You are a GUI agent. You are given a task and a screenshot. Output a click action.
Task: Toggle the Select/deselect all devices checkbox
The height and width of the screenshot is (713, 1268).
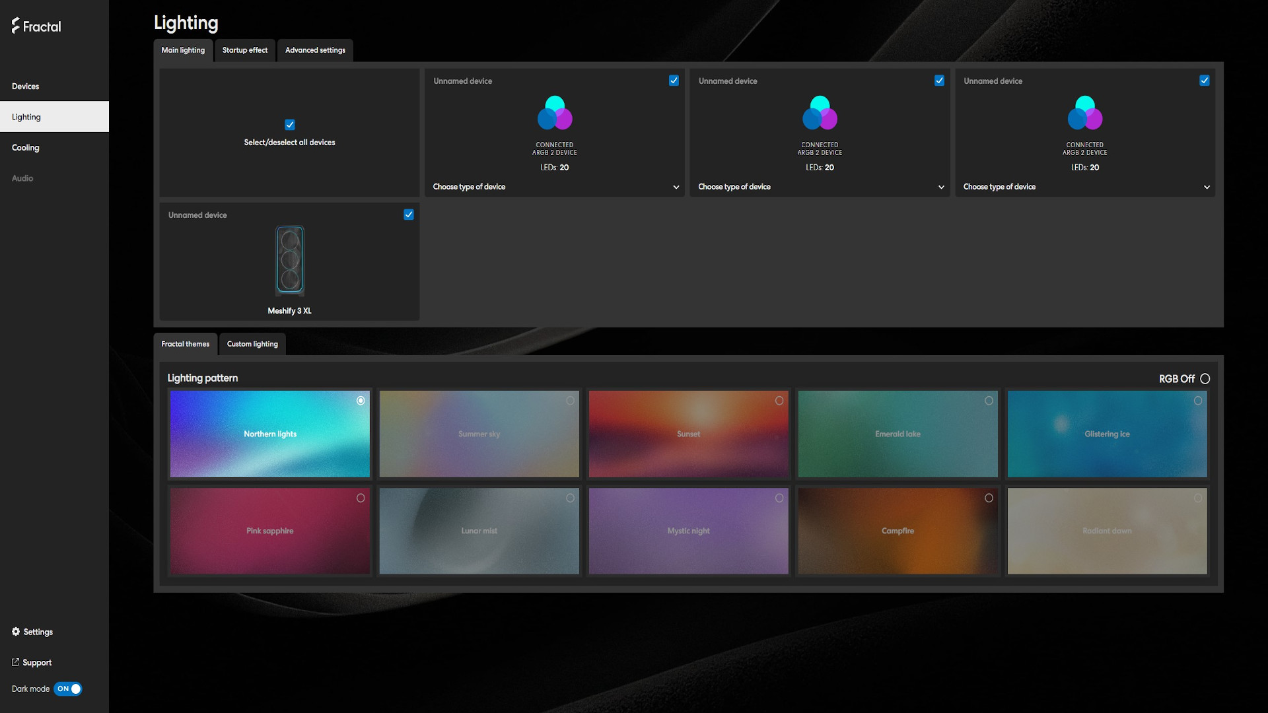pyautogui.click(x=289, y=125)
